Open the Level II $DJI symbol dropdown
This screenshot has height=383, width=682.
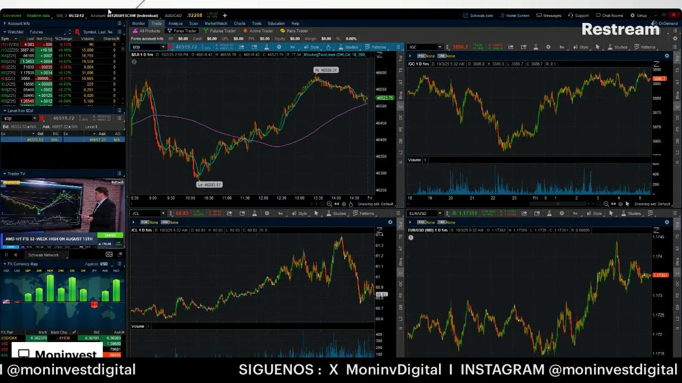tap(35, 118)
